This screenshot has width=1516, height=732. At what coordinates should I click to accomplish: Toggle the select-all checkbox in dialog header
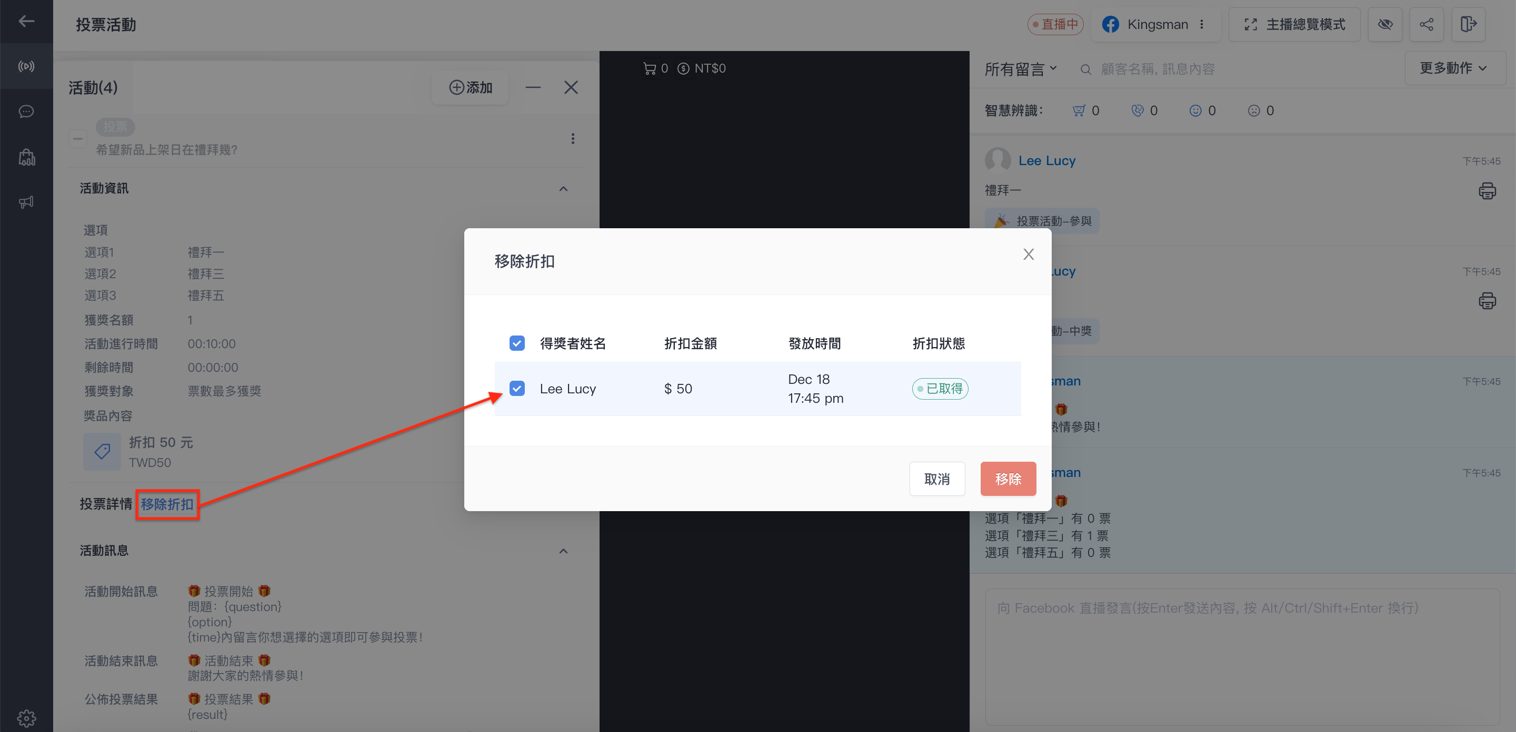click(517, 343)
